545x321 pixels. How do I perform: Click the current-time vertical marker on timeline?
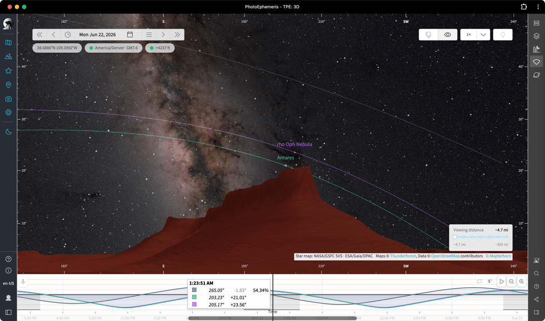pos(273,298)
